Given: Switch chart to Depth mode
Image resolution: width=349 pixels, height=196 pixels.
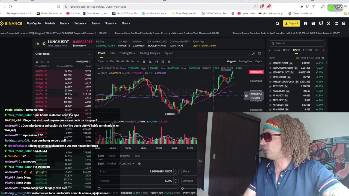Looking at the screenshot, I should tap(258, 62).
